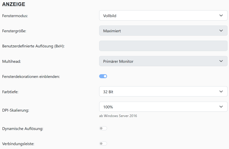The height and width of the screenshot is (149, 229).
Task: Click the chevron arrow in DPI-Skalierung field
Action: coord(221,107)
